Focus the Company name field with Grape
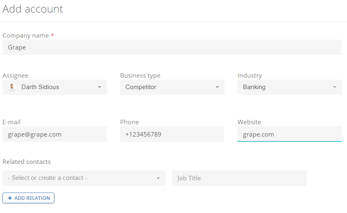This screenshot has width=347, height=213. pyautogui.click(x=172, y=47)
